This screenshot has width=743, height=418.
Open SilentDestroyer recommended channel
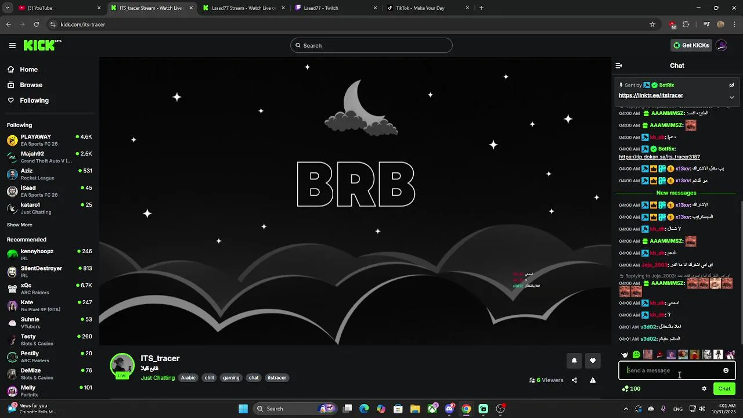[49, 271]
